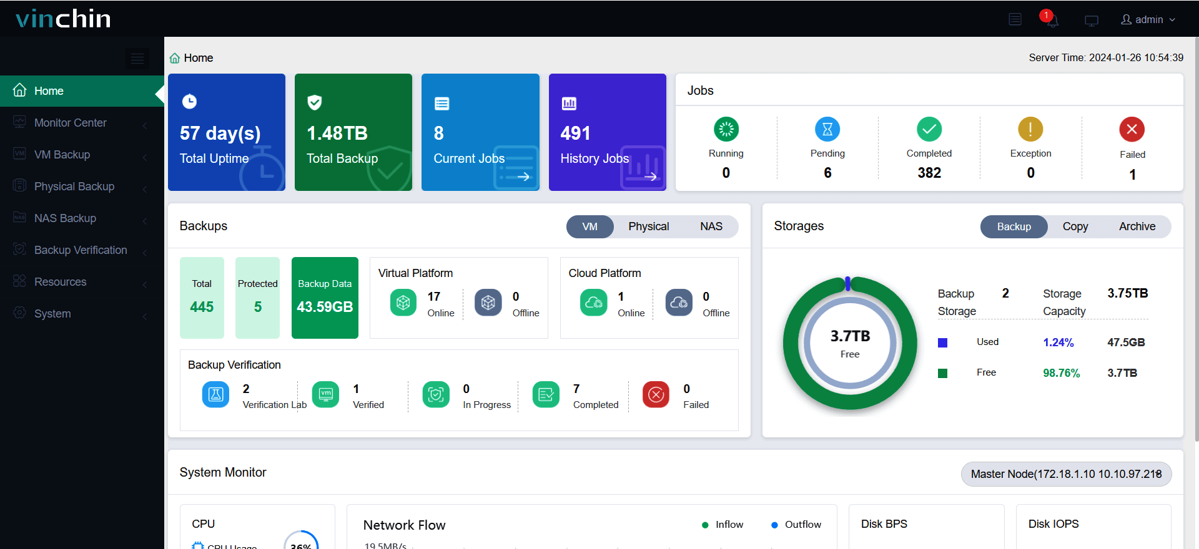
Task: Click the Completed jobs checkmark icon
Action: point(929,129)
